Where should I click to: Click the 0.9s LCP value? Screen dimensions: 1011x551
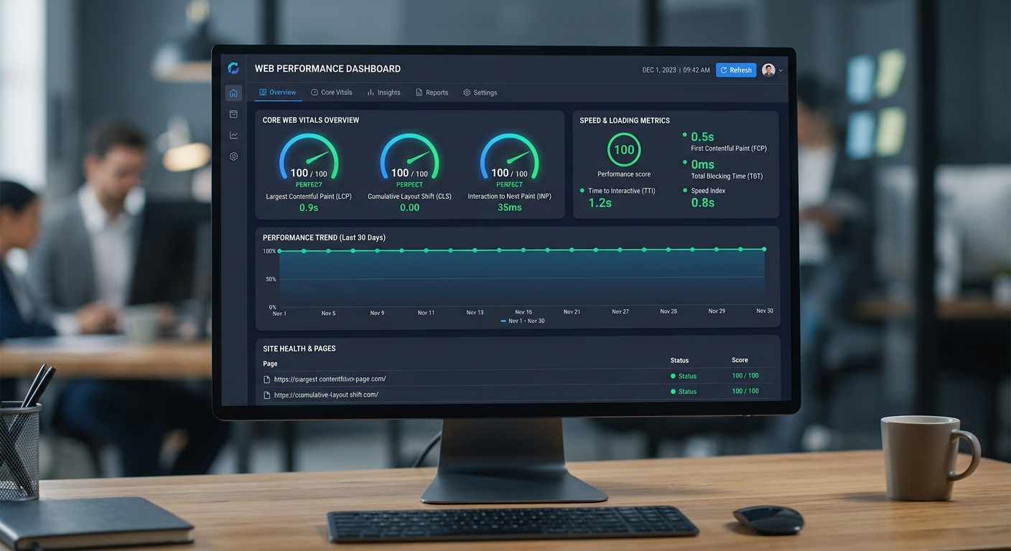(x=309, y=207)
